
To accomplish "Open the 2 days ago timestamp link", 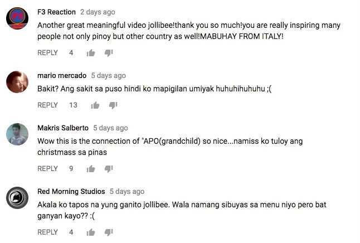I will (x=98, y=12).
